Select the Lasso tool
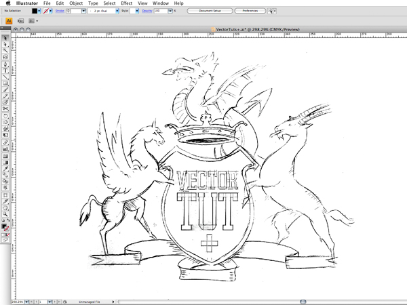 coord(5,57)
